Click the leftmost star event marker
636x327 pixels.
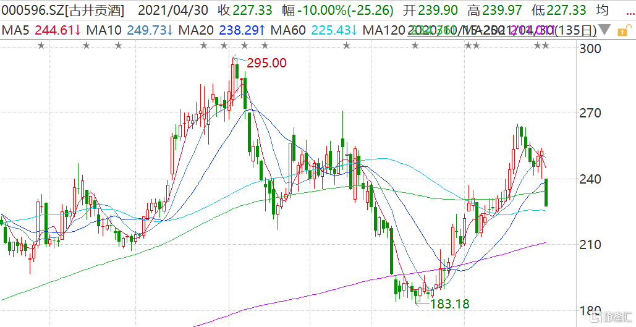[41, 46]
